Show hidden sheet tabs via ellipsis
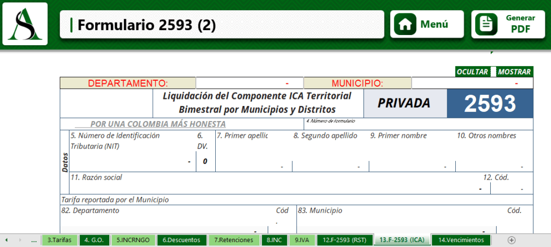 click(x=34, y=240)
